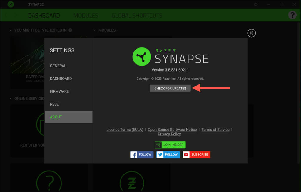Click the YouTube play logo icon

coord(186,154)
